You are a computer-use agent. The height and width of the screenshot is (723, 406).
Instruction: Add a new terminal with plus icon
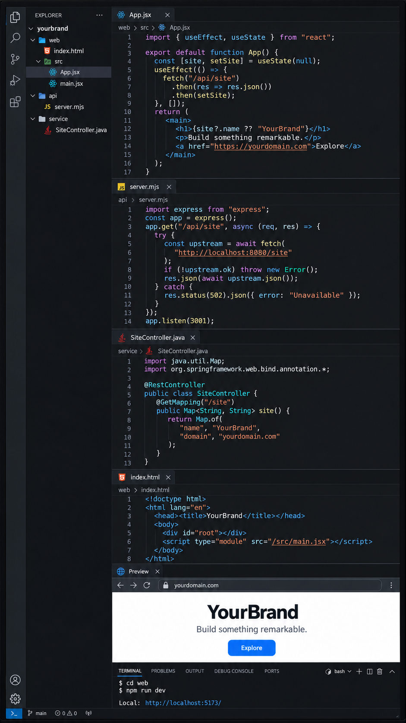359,671
